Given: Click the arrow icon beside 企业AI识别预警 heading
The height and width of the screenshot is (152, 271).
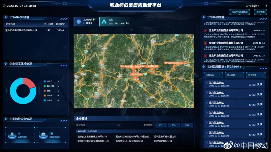Looking at the screenshot, I should [x=6, y=17].
